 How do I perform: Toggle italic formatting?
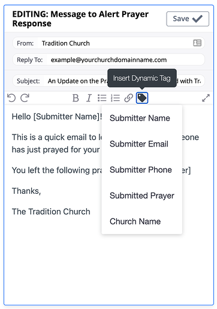pyautogui.click(x=89, y=98)
